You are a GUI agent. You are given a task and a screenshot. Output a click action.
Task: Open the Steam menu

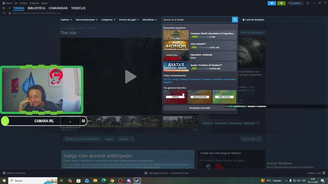coord(7,3)
